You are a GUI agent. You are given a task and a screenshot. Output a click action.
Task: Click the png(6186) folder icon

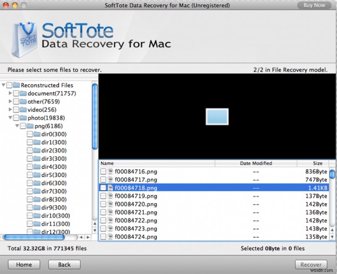click(30, 126)
